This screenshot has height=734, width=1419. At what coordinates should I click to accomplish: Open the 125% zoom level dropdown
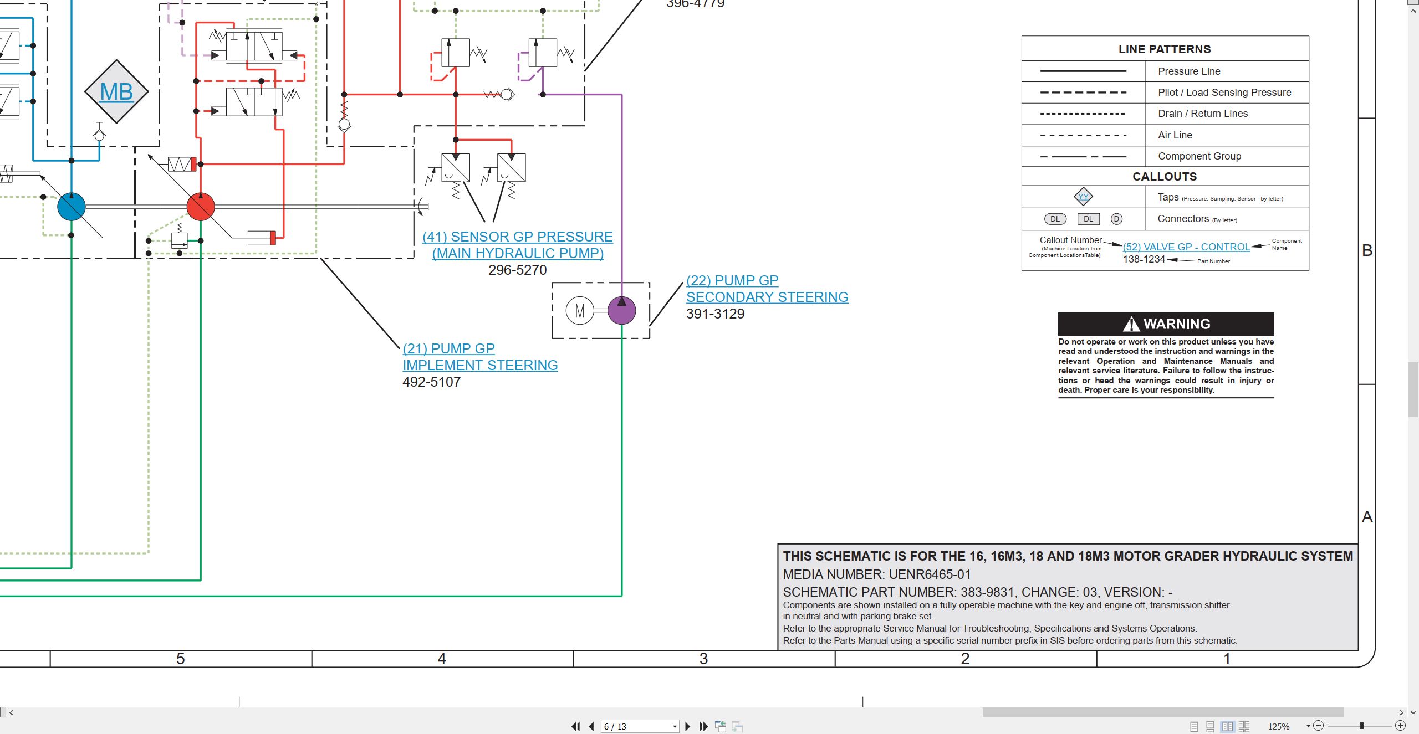[1308, 726]
